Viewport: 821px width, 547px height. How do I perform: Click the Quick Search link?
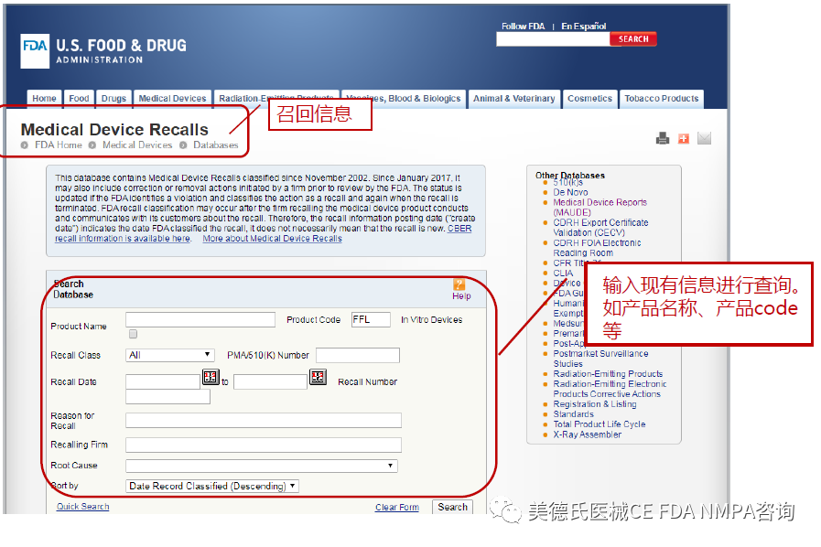[82, 507]
